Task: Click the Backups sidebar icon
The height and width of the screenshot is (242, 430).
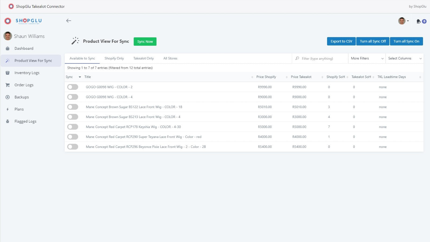Action: (x=8, y=97)
